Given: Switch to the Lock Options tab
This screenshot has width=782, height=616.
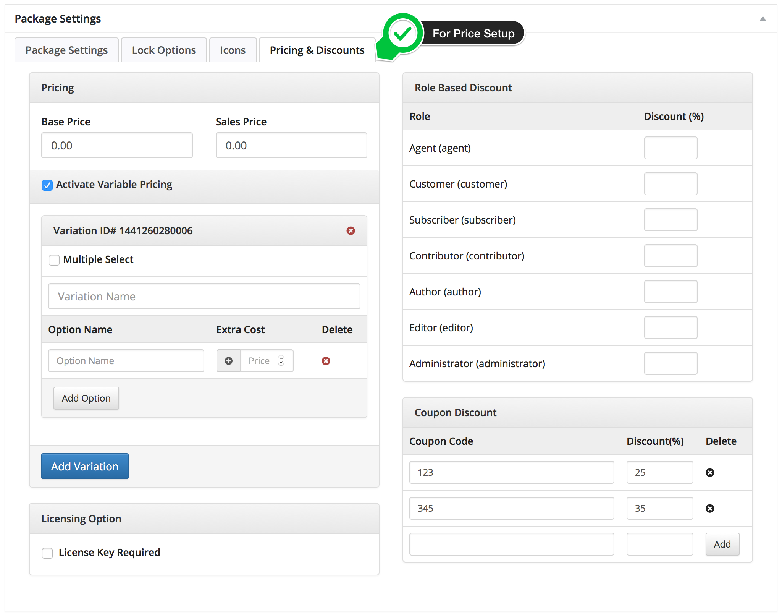Looking at the screenshot, I should tap(164, 50).
